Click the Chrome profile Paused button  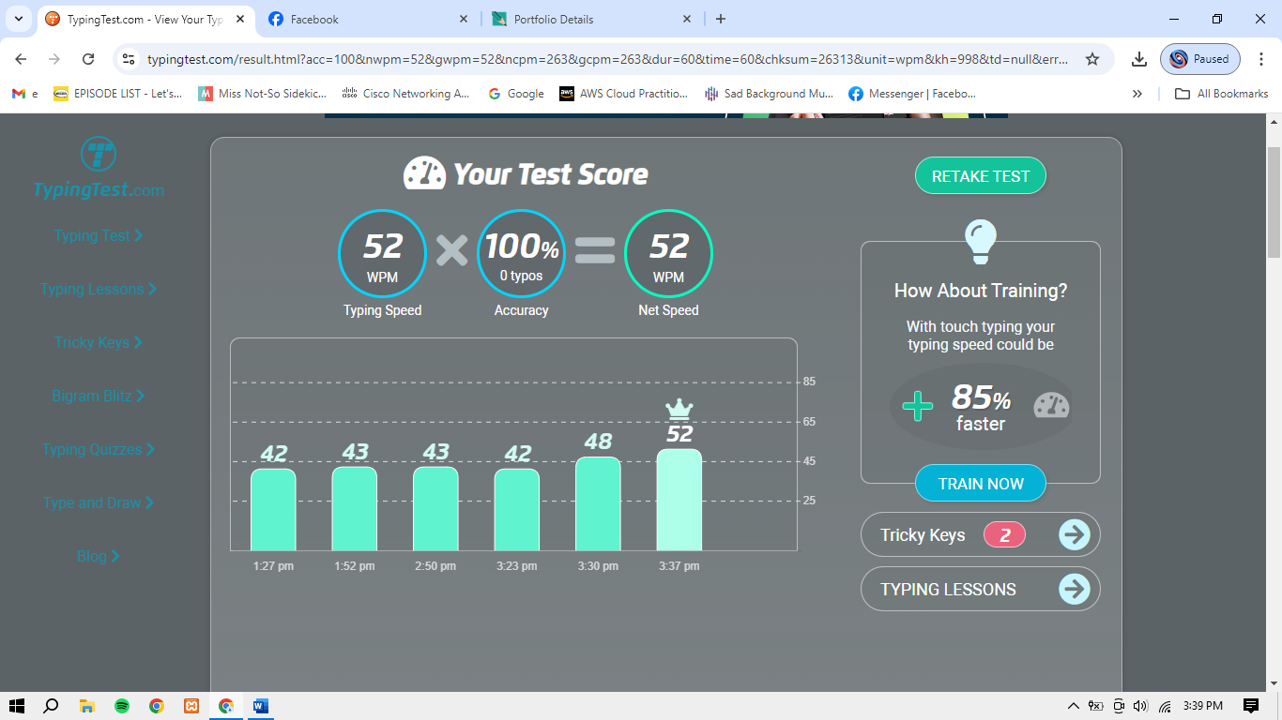click(1200, 59)
